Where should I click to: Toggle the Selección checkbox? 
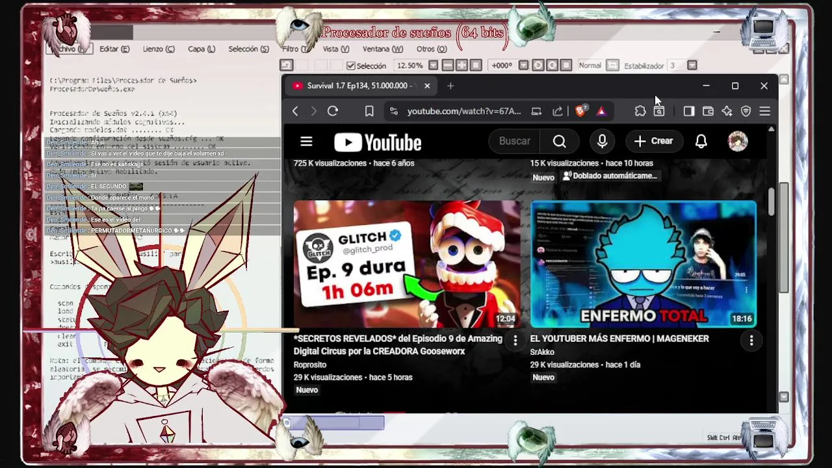click(351, 66)
